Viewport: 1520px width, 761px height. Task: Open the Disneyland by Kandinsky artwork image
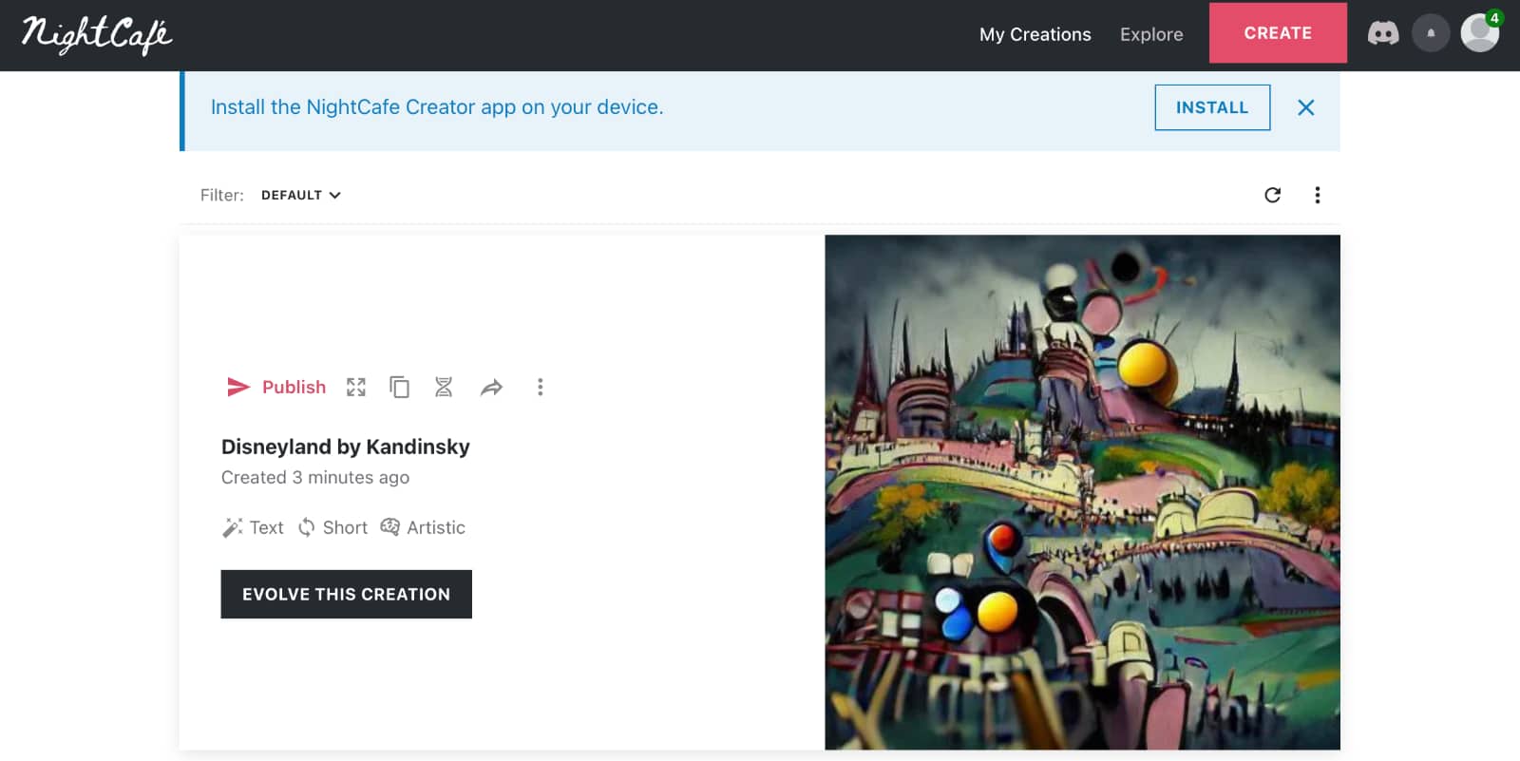pyautogui.click(x=1082, y=492)
